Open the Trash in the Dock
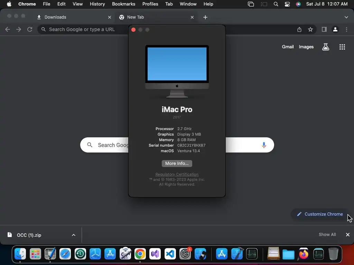354x265 pixels. (x=333, y=254)
